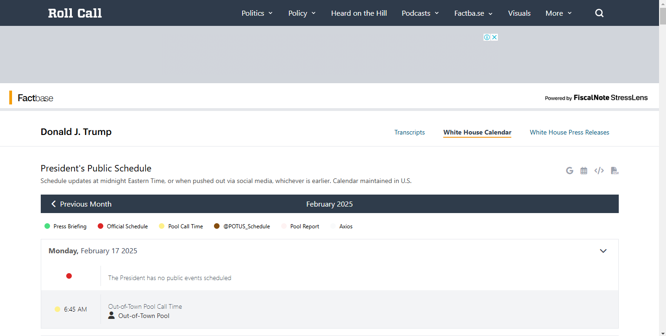This screenshot has width=666, height=336.
Task: Click the no public events scheduled entry
Action: (170, 278)
